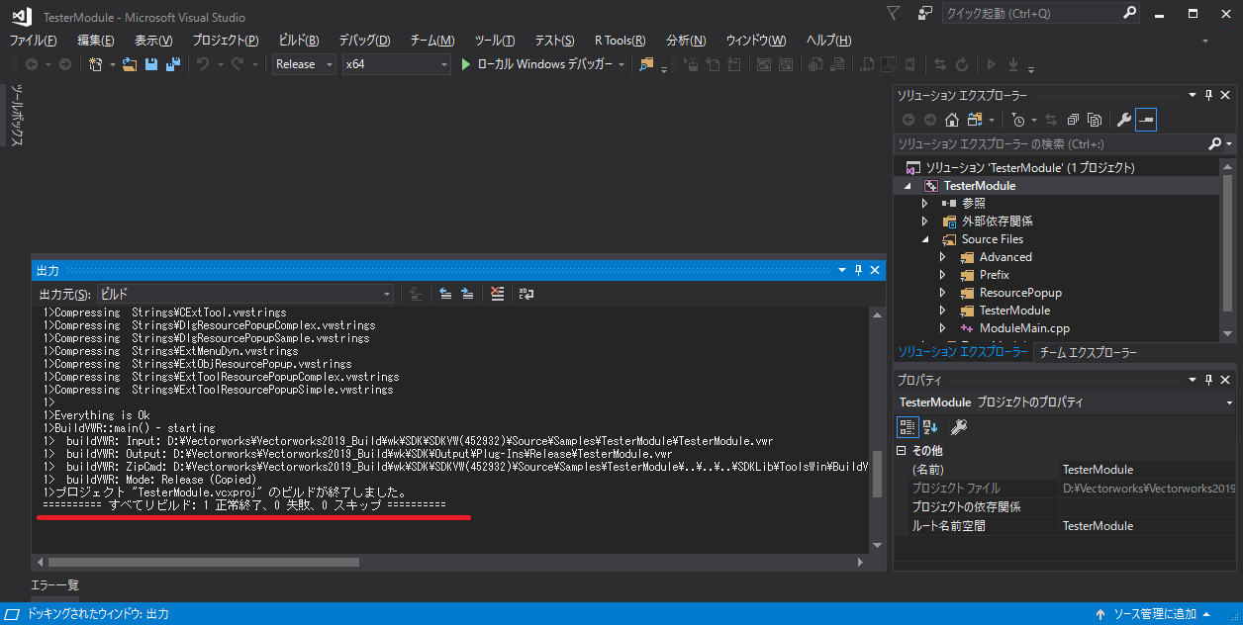Click the ルート名前空間 property value

pyautogui.click(x=1148, y=526)
